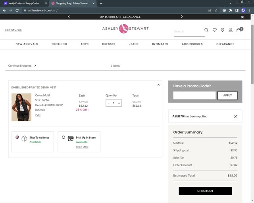Switch to Verify Codes SimplyCodes tab
254x203 pixels.
[x=23, y=3]
